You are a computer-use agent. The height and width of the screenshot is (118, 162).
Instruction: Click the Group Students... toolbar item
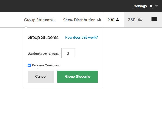point(40,20)
